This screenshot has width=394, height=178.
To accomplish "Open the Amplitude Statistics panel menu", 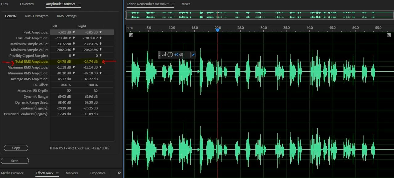I will 79,4.
